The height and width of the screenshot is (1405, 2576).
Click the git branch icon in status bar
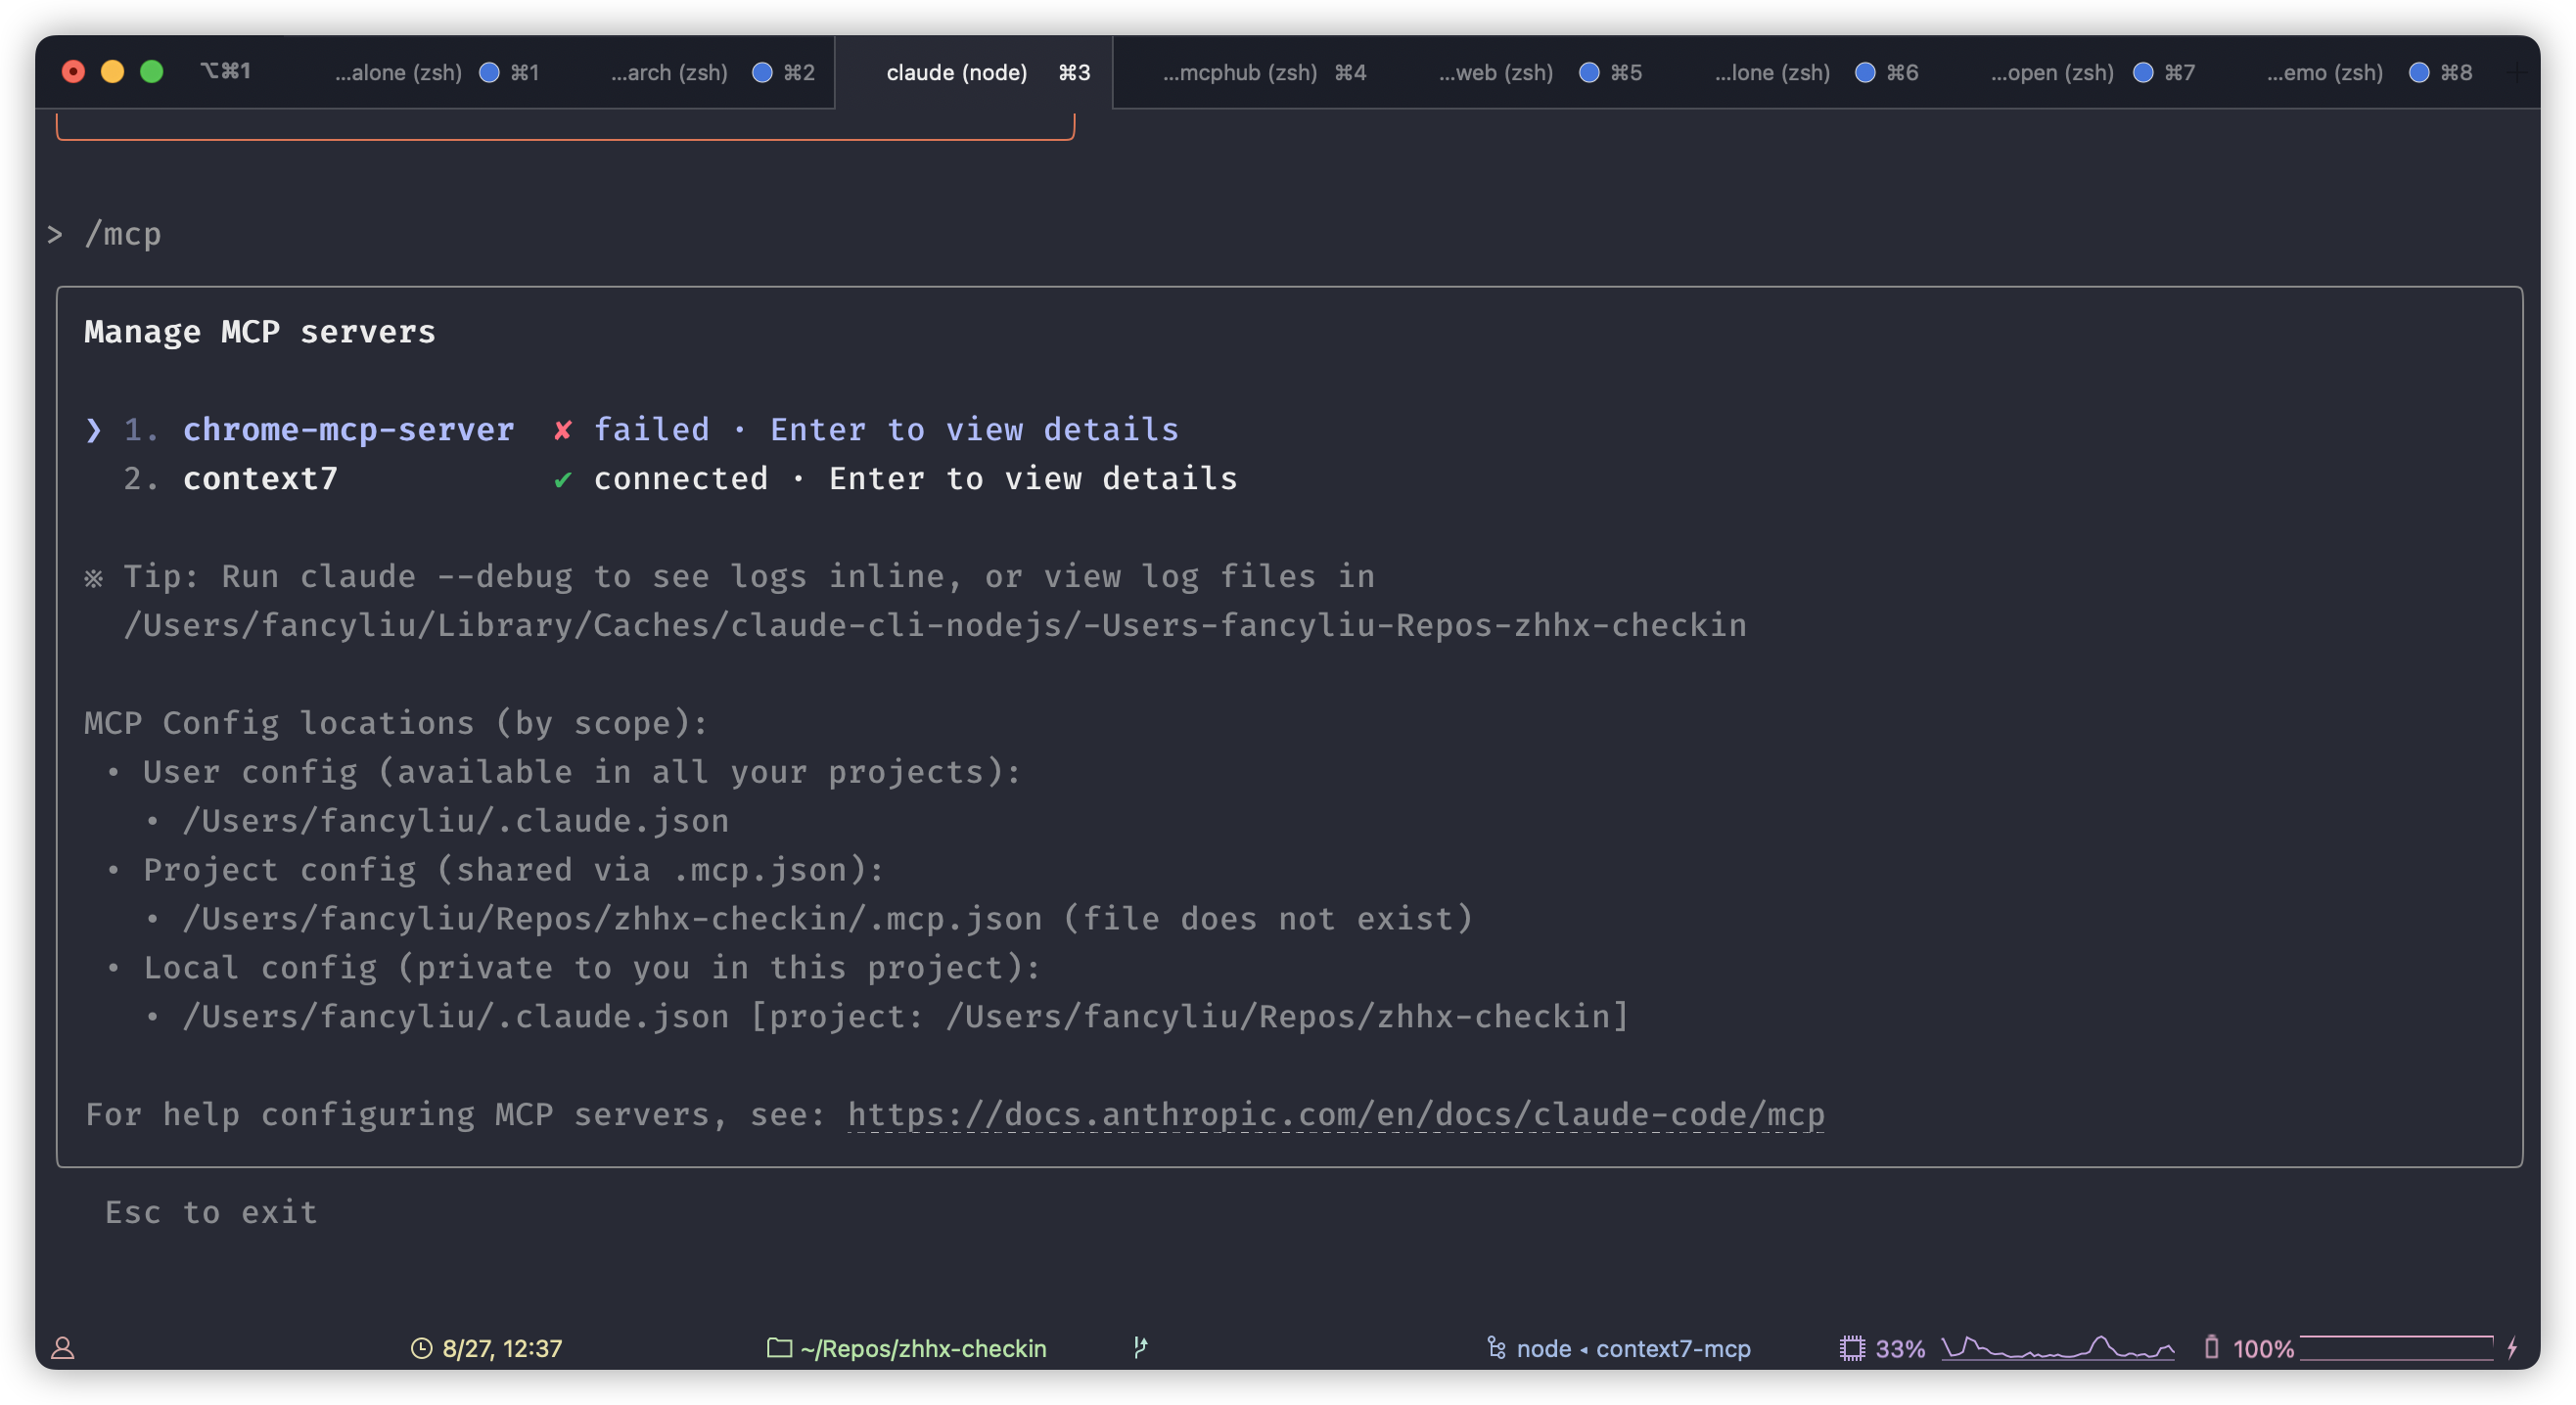[1141, 1347]
